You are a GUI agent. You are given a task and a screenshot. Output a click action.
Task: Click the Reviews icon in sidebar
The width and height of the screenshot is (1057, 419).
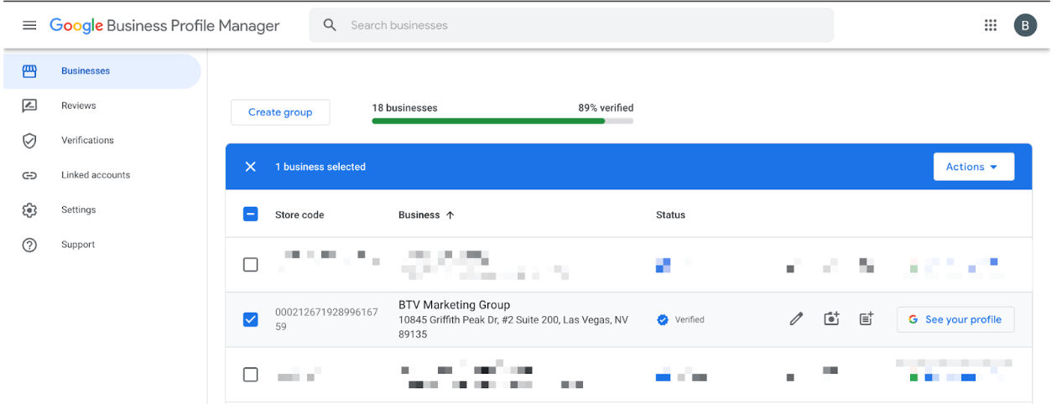tap(29, 106)
